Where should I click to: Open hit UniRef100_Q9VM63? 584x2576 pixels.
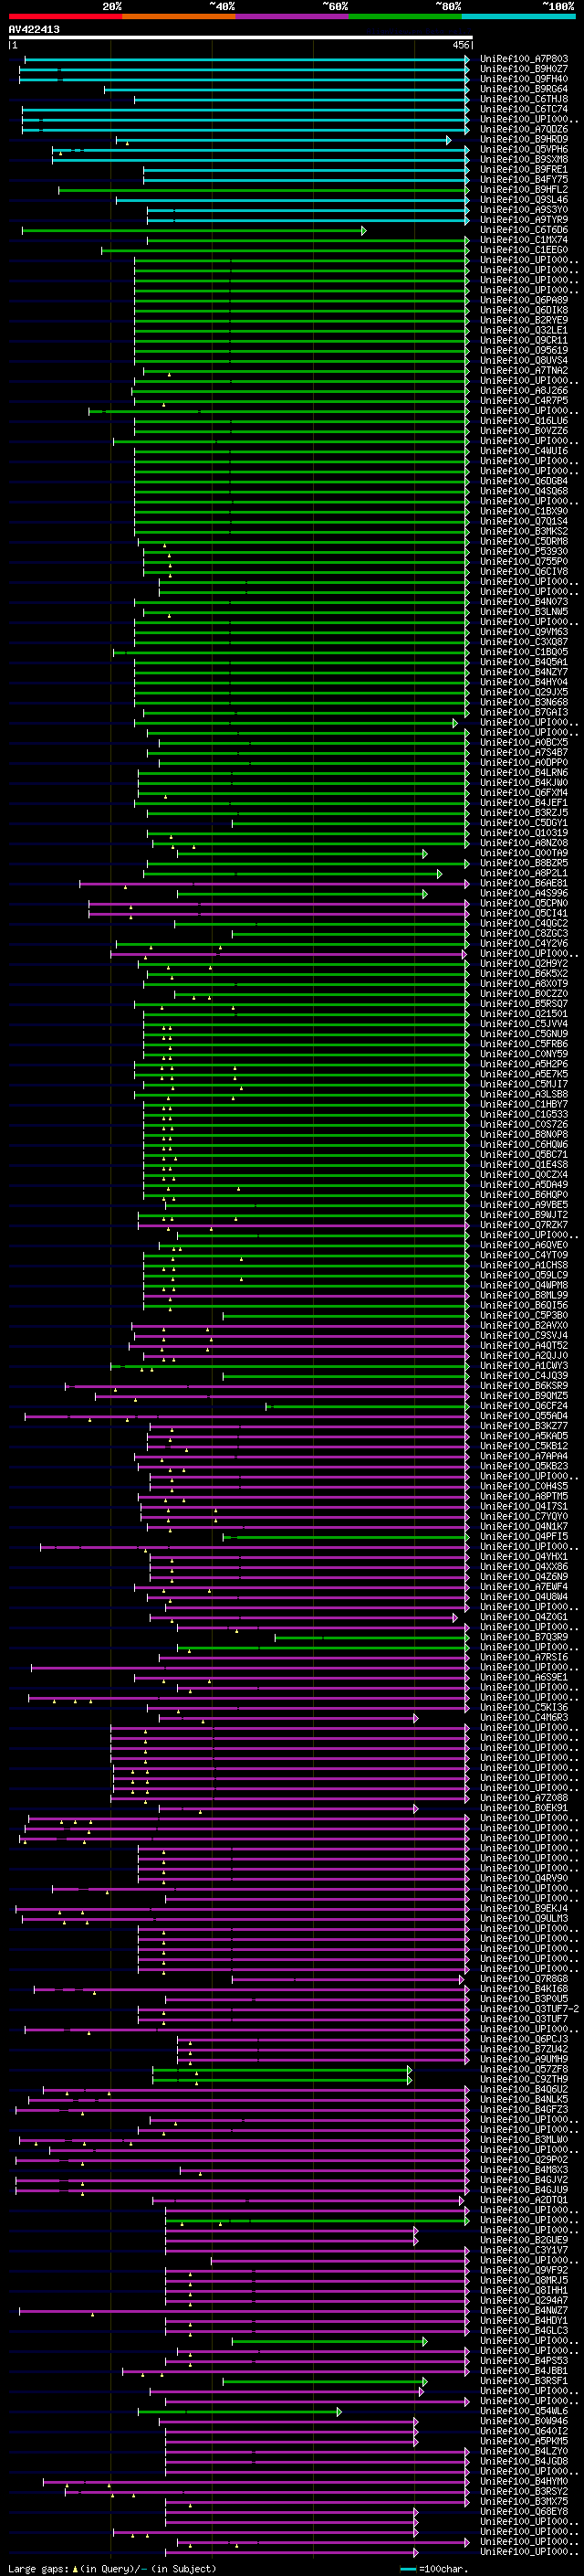[524, 632]
